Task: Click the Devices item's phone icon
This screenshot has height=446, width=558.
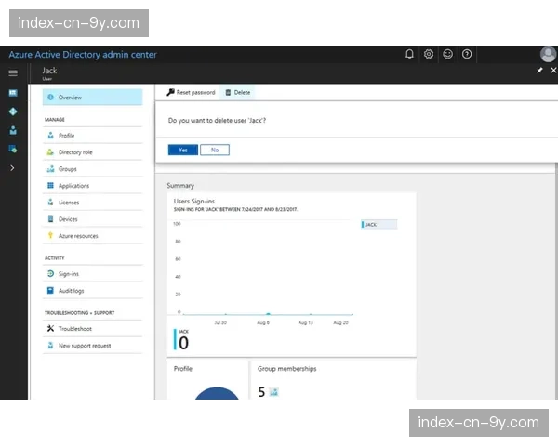Action: (50, 218)
